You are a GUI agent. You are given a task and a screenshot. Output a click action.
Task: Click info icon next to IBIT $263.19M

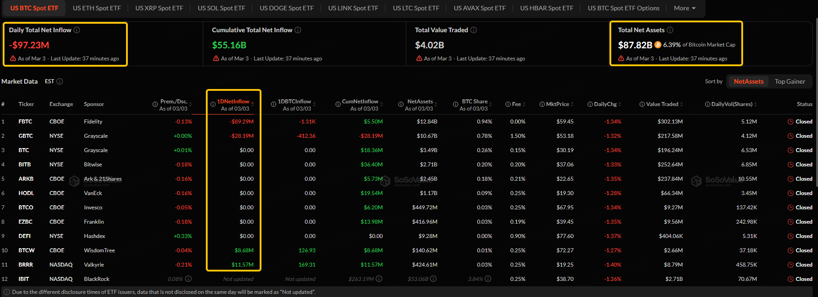pos(379,279)
